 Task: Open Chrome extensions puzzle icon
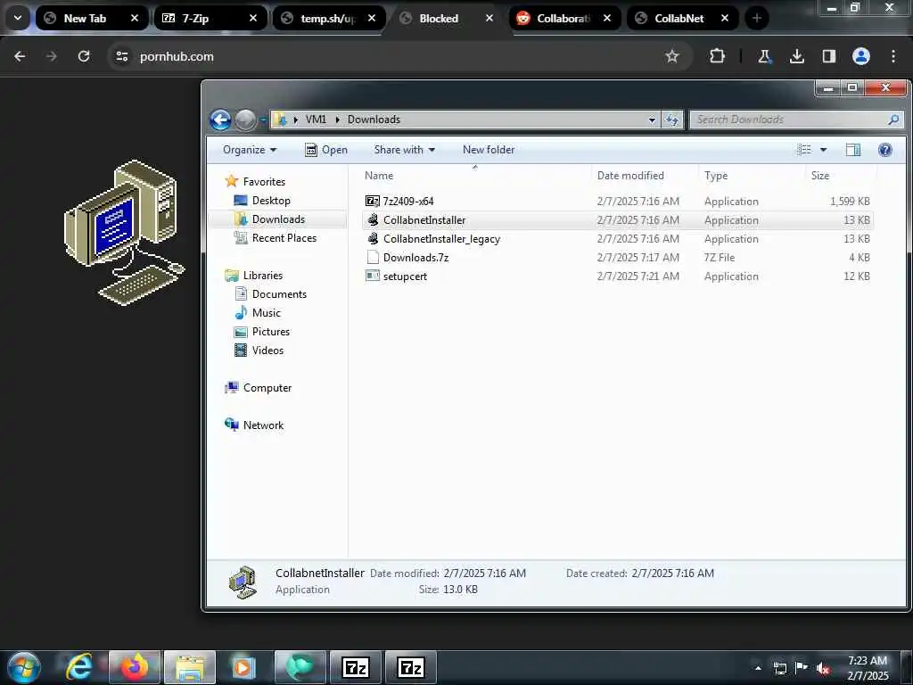coord(718,56)
